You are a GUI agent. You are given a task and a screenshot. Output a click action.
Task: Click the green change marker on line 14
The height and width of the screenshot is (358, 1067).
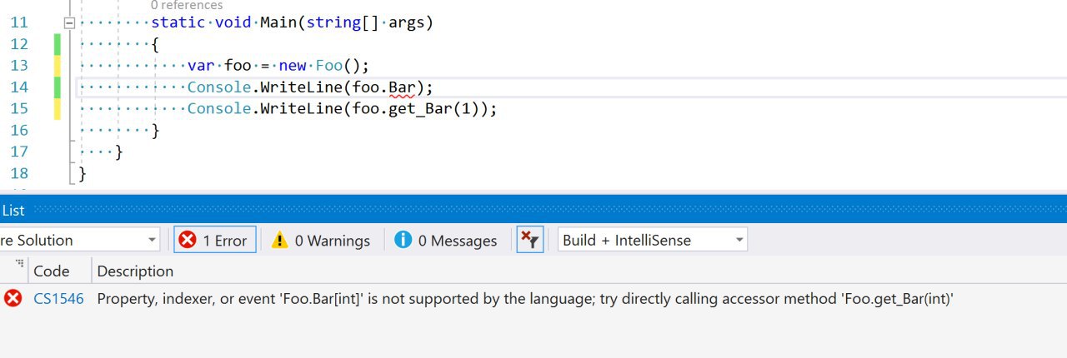[58, 87]
